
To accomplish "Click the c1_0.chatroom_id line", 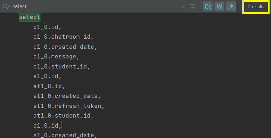I will point(63,37).
